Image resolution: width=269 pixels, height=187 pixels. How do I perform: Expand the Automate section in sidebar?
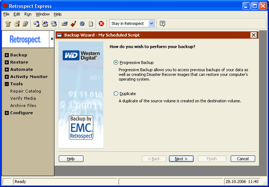pos(7,69)
